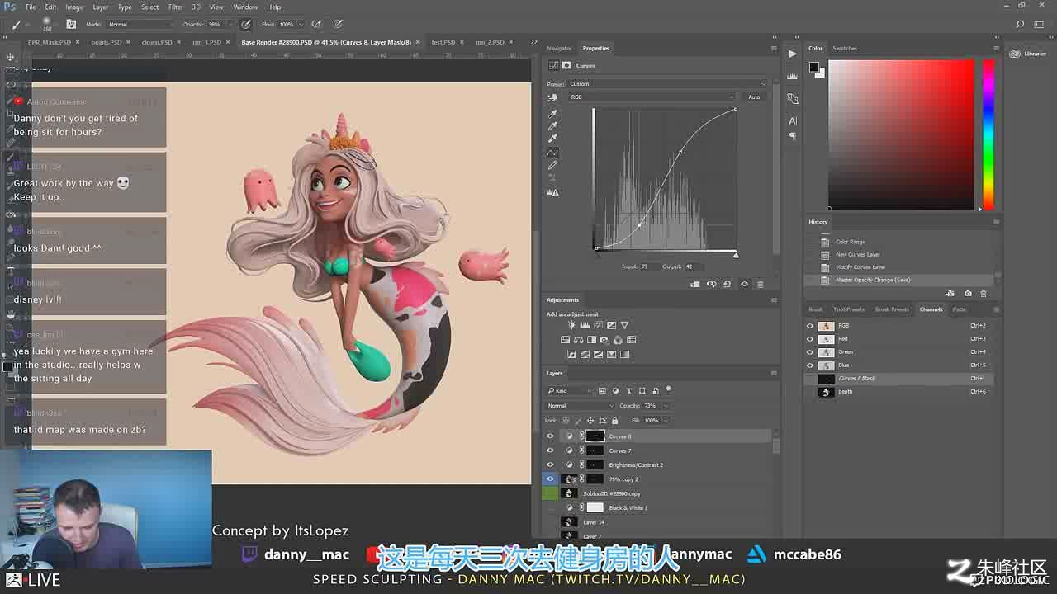Open the layer Fill dropdown arrow
Screen dimensions: 1057x594
tap(667, 421)
